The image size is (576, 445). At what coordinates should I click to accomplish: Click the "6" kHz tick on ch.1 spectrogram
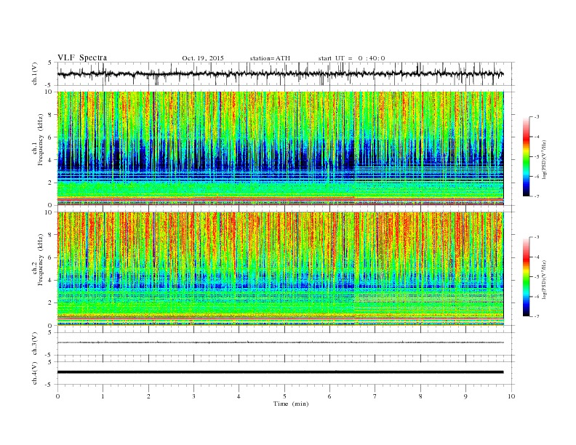point(51,137)
